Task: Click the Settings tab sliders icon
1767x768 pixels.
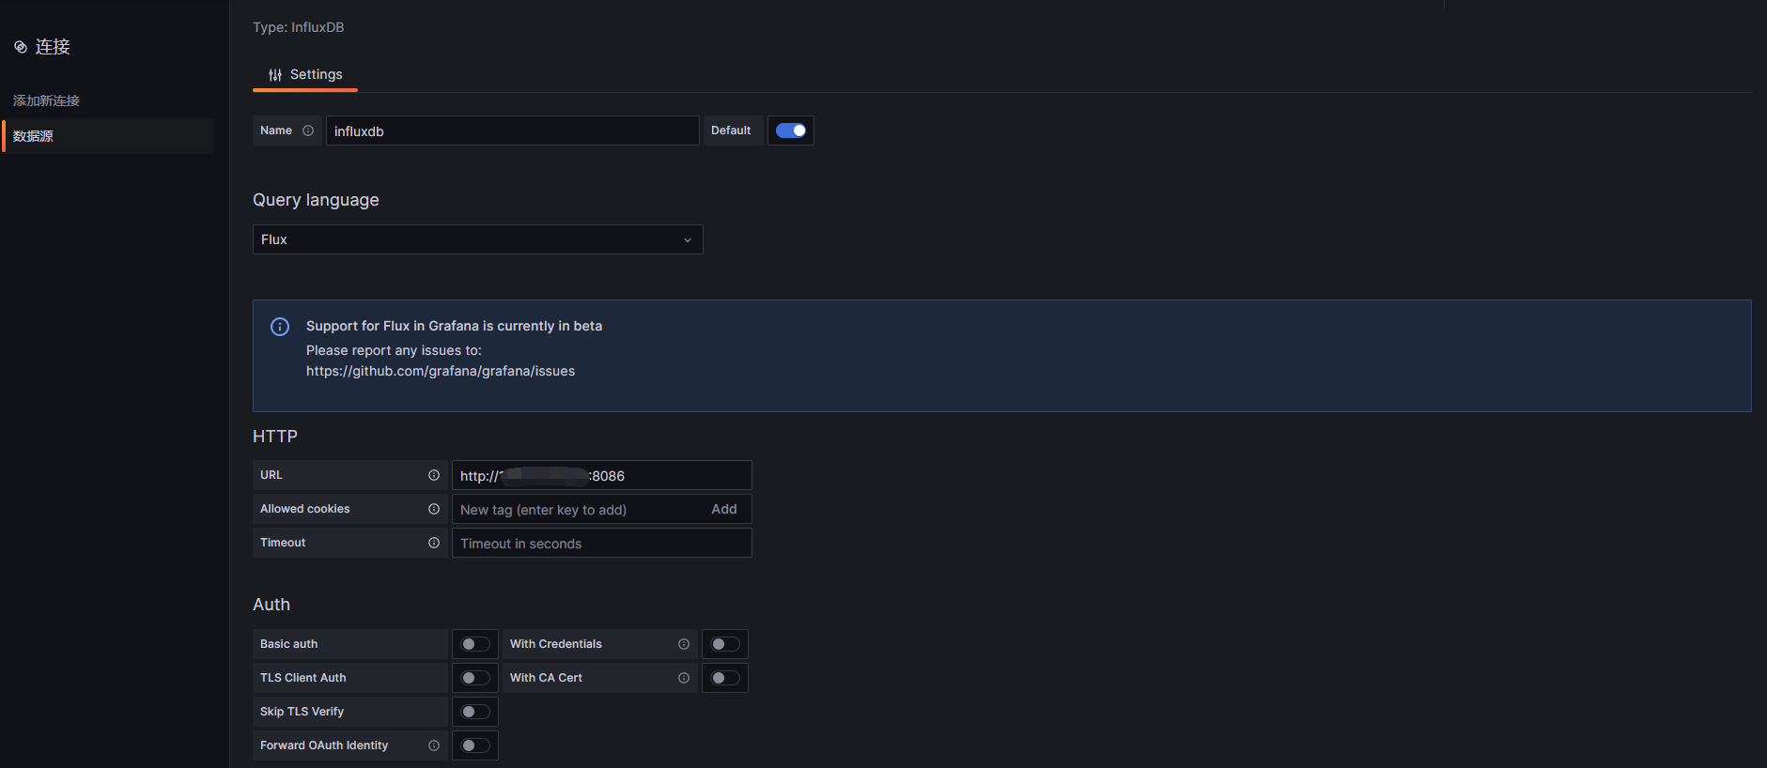Action: [275, 75]
